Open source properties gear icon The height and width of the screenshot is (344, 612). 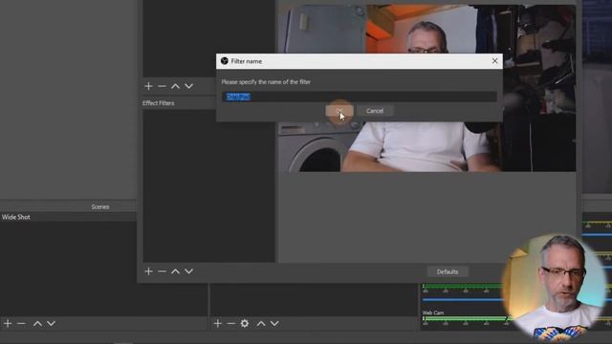(x=245, y=323)
